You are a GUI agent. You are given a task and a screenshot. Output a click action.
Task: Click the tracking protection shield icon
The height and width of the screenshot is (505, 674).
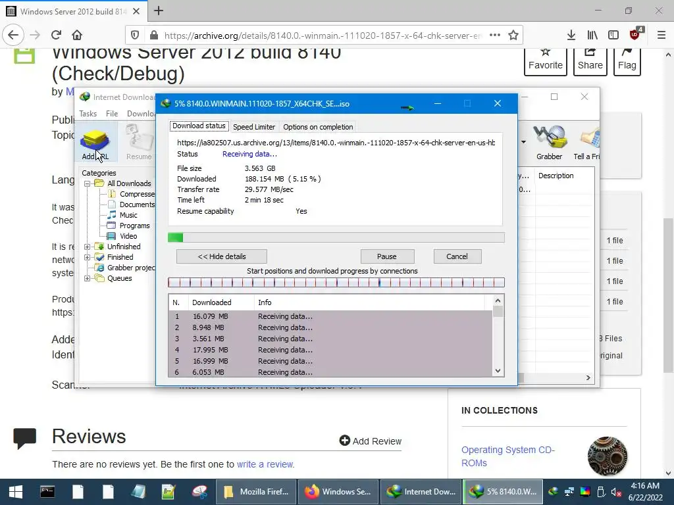pyautogui.click(x=135, y=36)
